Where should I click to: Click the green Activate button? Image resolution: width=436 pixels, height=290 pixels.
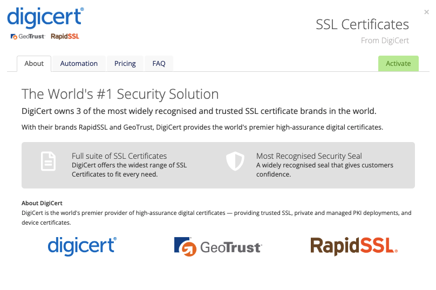pos(398,64)
